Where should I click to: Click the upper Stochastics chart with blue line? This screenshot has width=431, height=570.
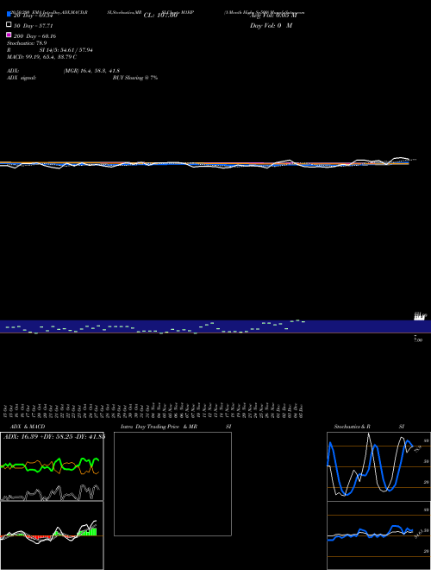(x=378, y=466)
